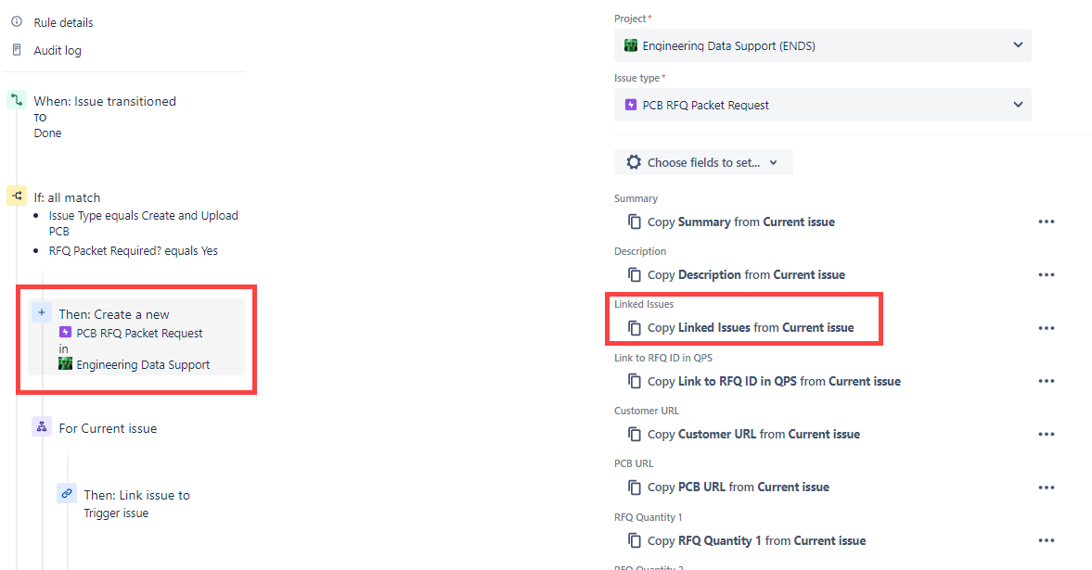Select the Issue transitioned trigger icon
Viewport: 1092px width, 570px height.
tap(17, 100)
